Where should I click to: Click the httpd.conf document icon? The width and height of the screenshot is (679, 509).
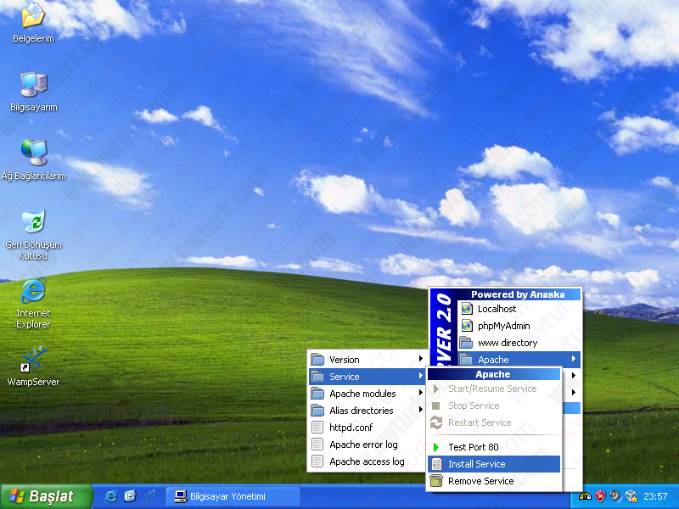pyautogui.click(x=317, y=428)
